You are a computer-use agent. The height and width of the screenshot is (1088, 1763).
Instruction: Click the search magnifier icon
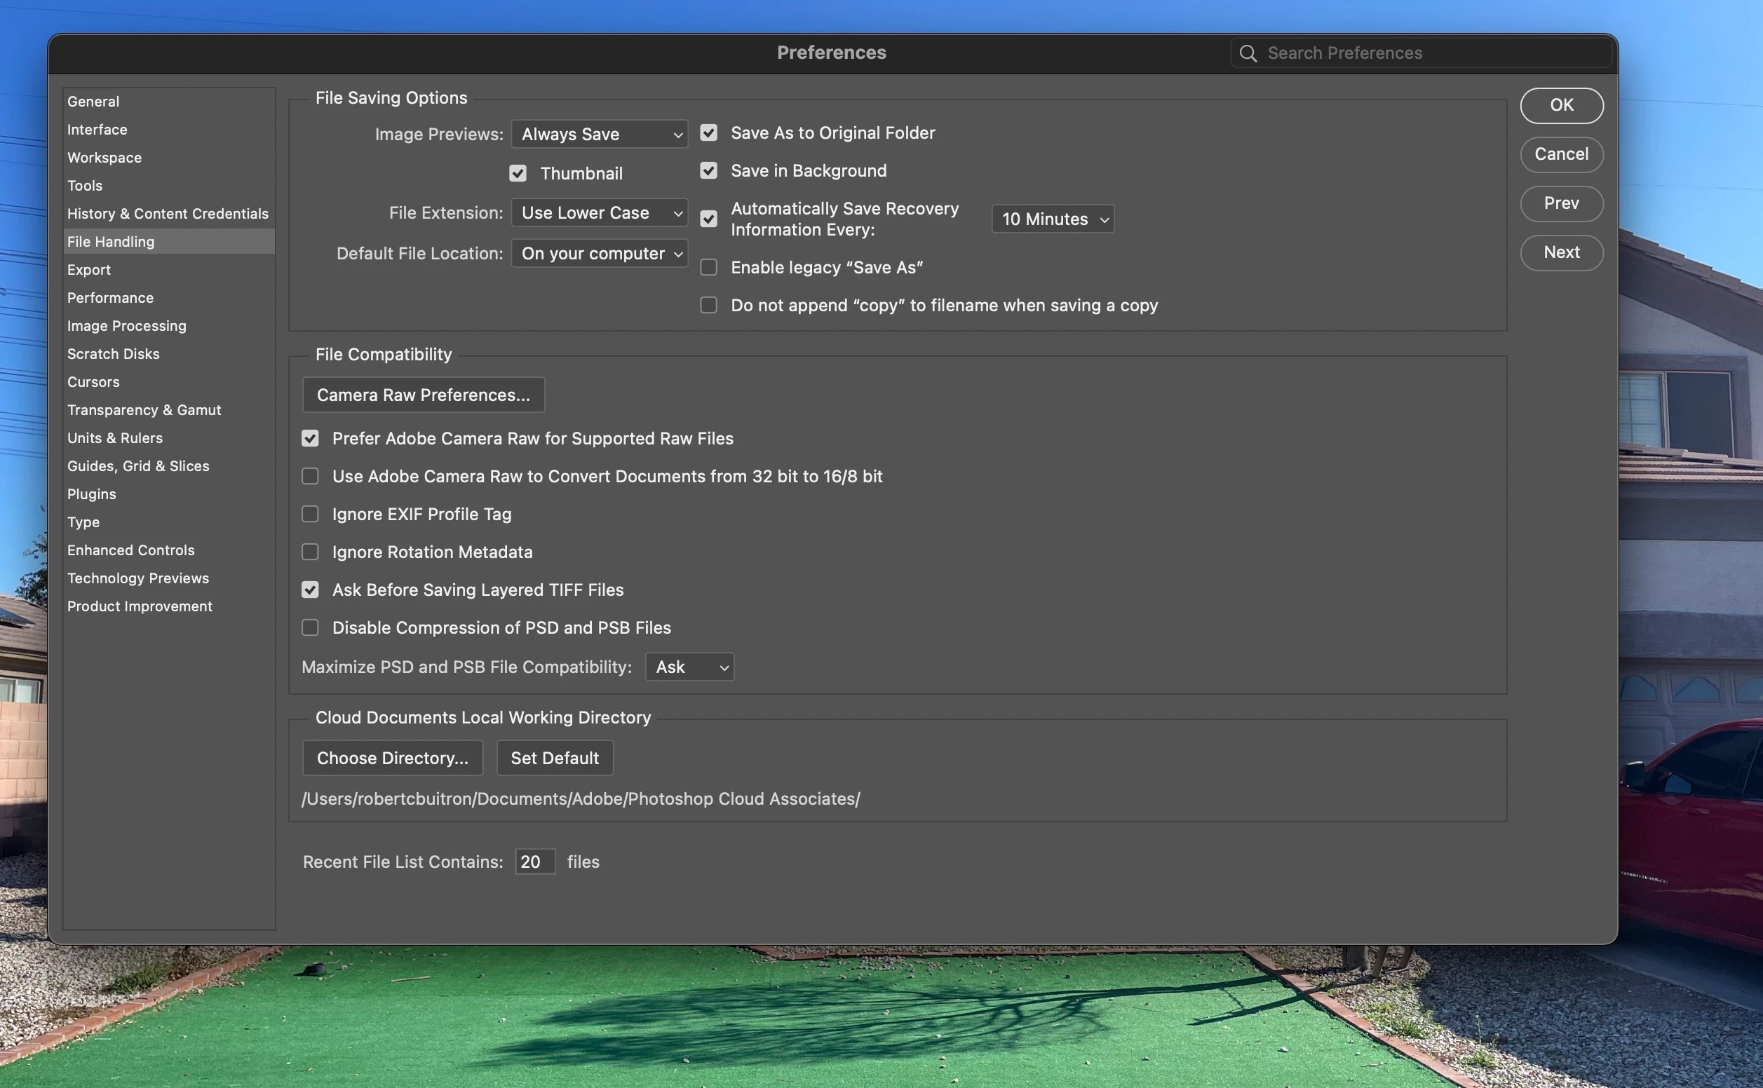pos(1248,53)
